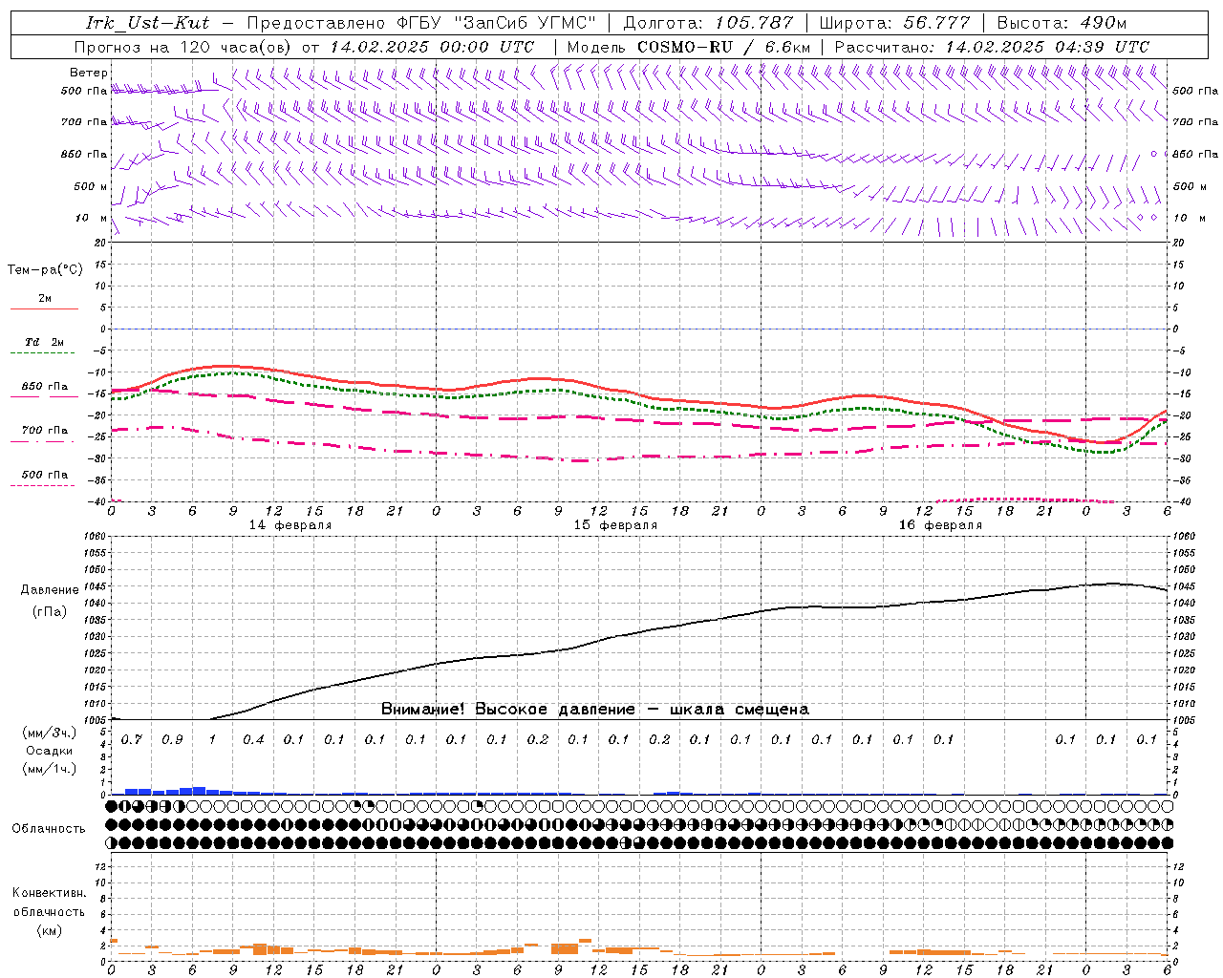
Task: Click the 850 гПа temperature legend entry
Action: pos(45,387)
